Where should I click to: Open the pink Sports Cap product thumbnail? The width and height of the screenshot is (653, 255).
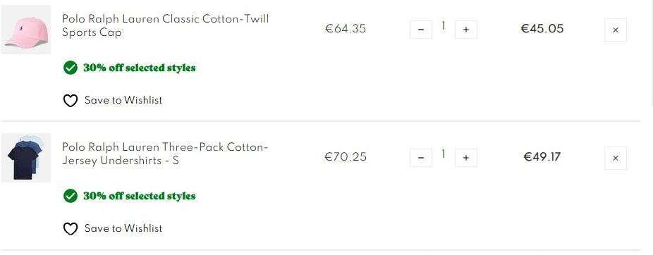(26, 30)
